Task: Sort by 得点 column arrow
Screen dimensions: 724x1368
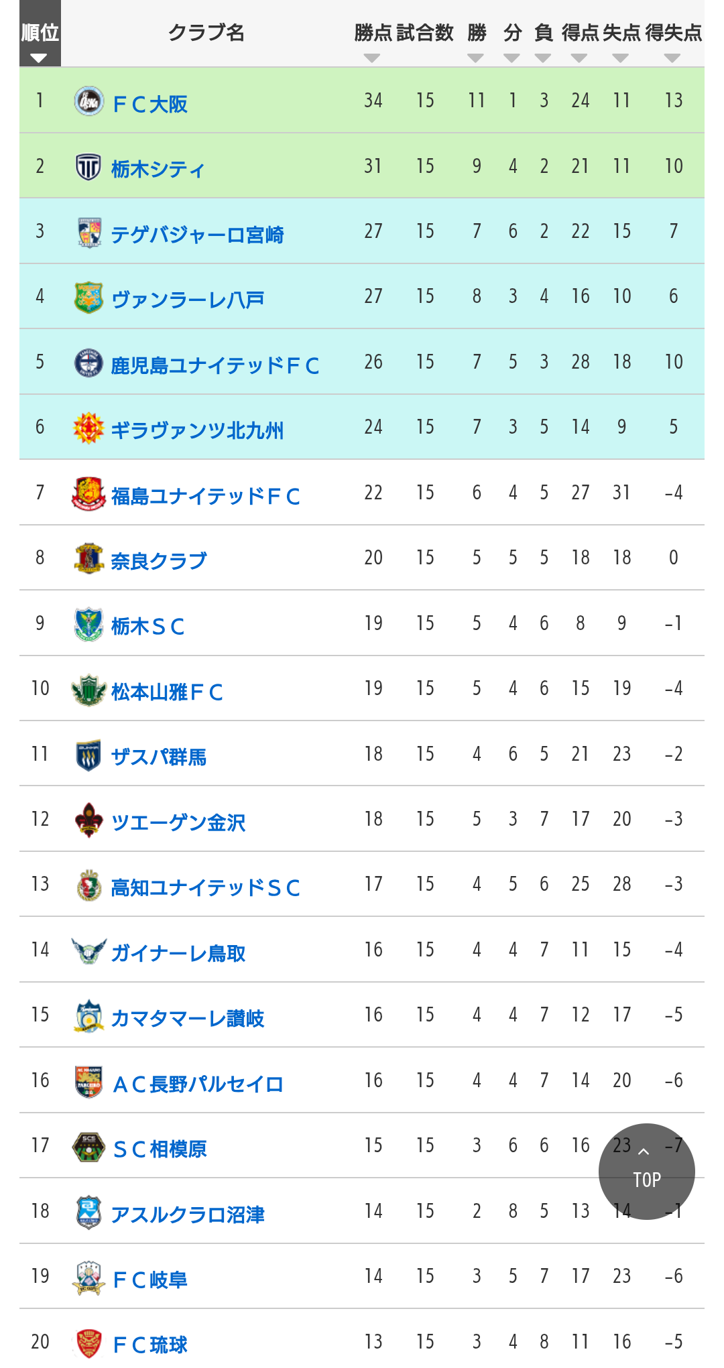Action: pos(579,58)
